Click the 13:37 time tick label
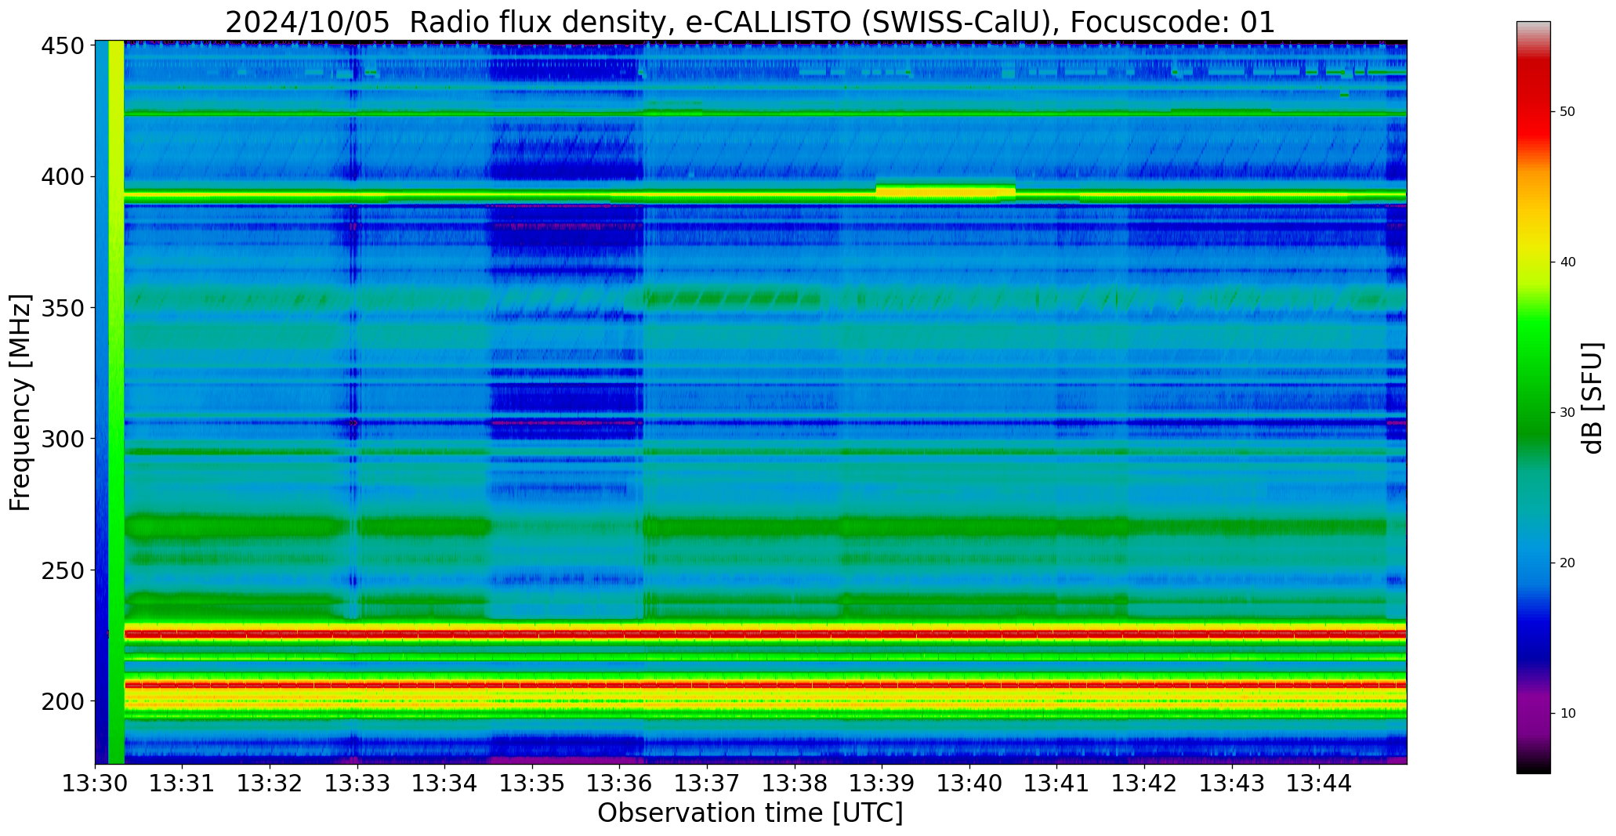 707,784
